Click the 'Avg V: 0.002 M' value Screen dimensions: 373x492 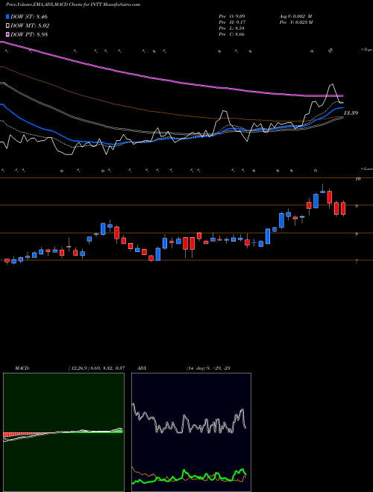[295, 16]
